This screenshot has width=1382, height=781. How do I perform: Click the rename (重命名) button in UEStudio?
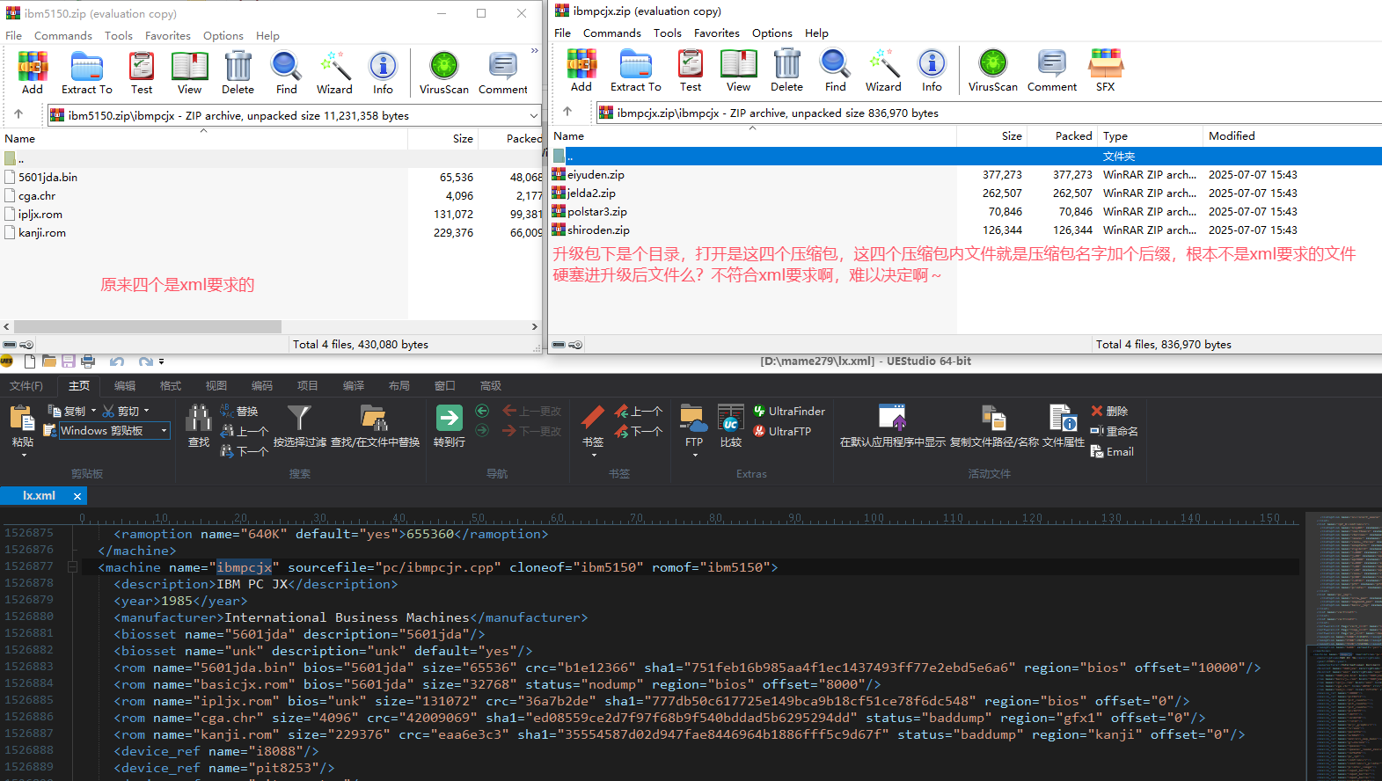pos(1114,431)
